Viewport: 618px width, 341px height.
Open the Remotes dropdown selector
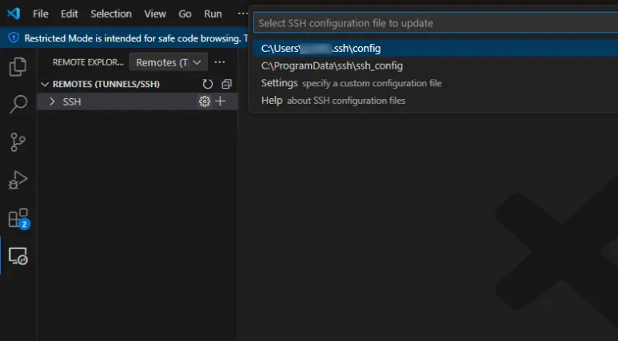click(x=169, y=62)
